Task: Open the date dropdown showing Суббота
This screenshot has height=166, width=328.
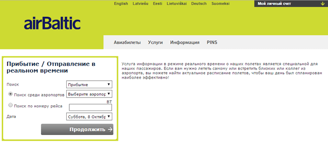Action: click(89, 117)
